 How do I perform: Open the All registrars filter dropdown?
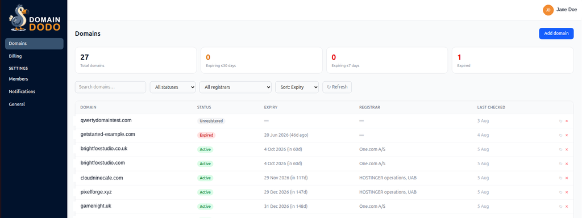(x=235, y=87)
